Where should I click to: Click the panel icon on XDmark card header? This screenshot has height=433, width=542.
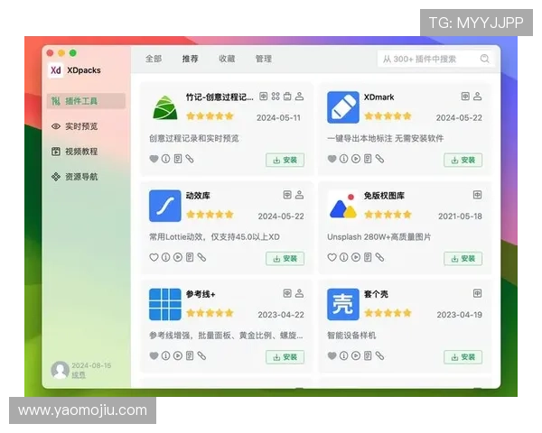[465, 97]
